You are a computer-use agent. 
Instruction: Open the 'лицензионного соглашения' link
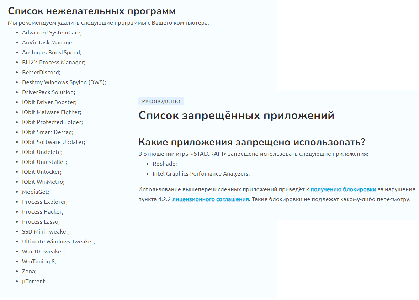210,199
